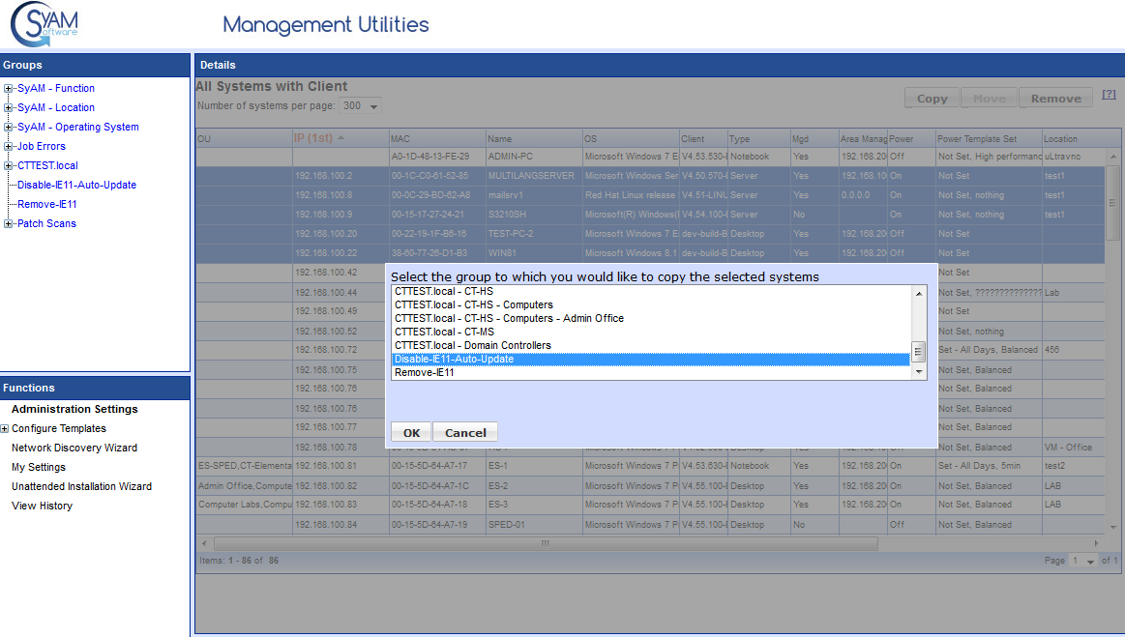Cancel the copy group dialog
The width and height of the screenshot is (1125, 637).
pyautogui.click(x=464, y=432)
